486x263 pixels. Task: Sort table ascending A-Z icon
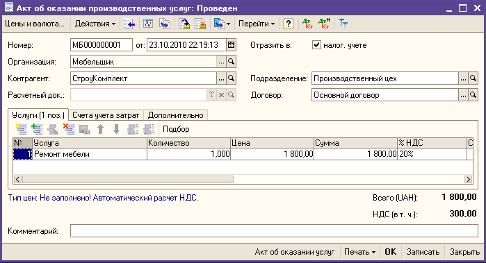click(133, 129)
